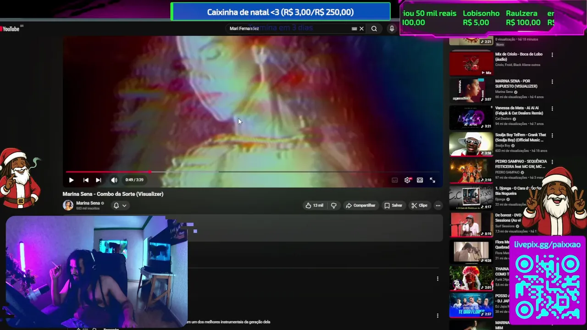This screenshot has height=330, width=587.
Task: Open options for Soulja Boy video
Action: pyautogui.click(x=552, y=136)
